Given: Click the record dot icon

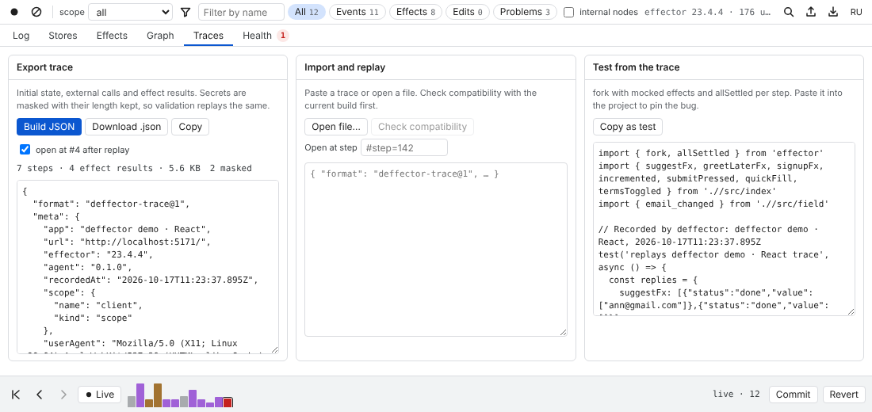Looking at the screenshot, I should pos(14,12).
